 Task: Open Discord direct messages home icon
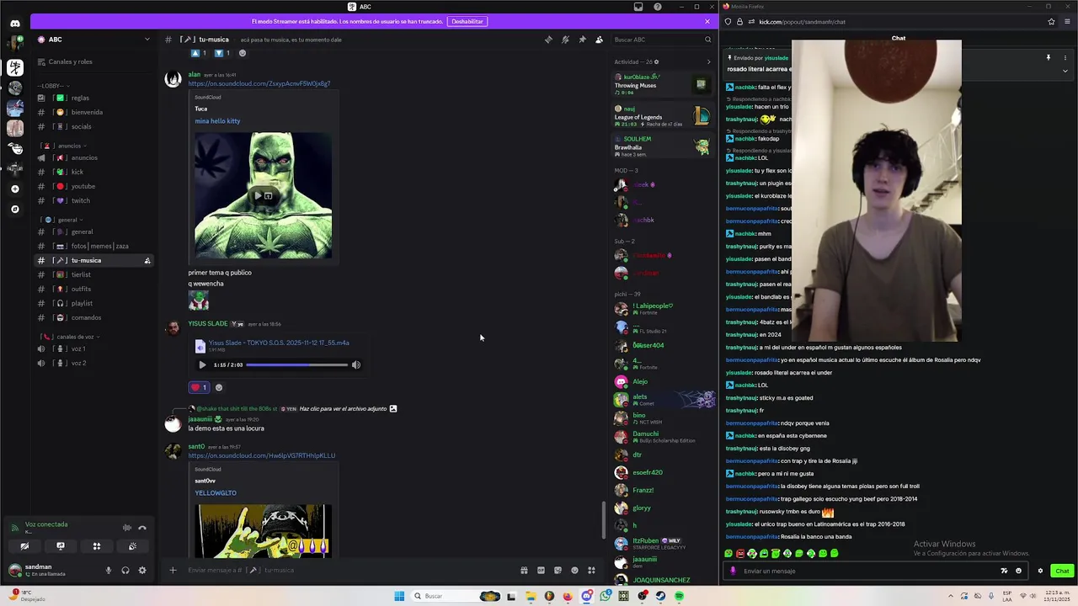pyautogui.click(x=14, y=24)
